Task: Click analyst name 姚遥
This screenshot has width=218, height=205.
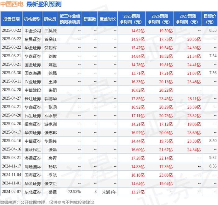Action: coord(53,65)
